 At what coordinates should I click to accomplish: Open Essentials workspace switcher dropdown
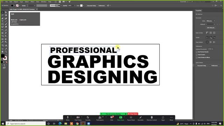[x=184, y=2]
